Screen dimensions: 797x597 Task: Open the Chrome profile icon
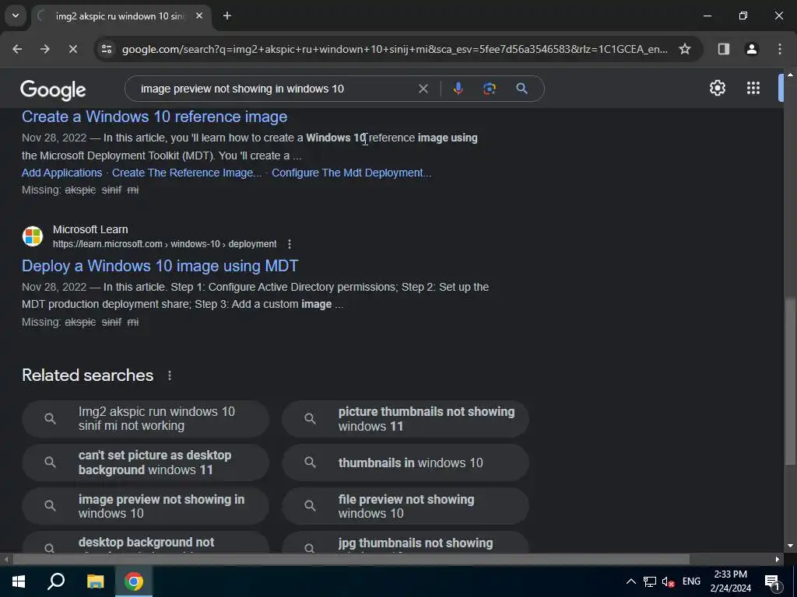(751, 49)
